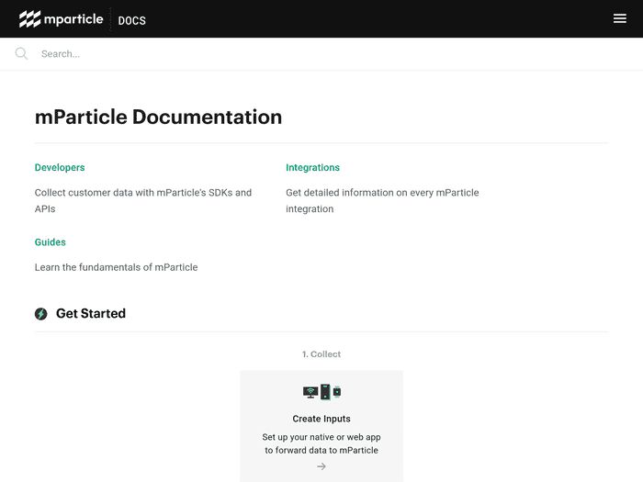Viewport: 643px width, 482px height.
Task: Click the Get Started heading
Action: [x=91, y=314]
